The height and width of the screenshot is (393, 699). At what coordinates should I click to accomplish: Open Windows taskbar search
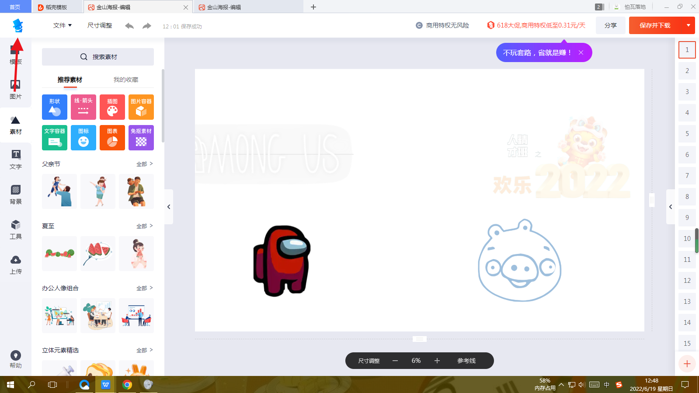click(x=31, y=385)
